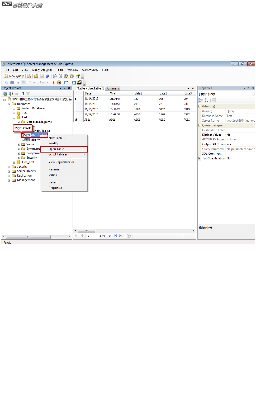
Task: Expand the Database Diagrams node
Action: [x=19, y=122]
